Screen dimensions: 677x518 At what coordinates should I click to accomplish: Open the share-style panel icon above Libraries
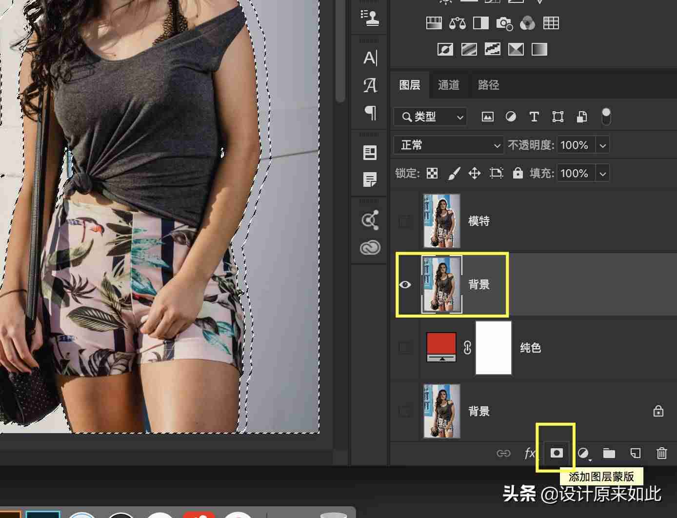[x=370, y=220]
